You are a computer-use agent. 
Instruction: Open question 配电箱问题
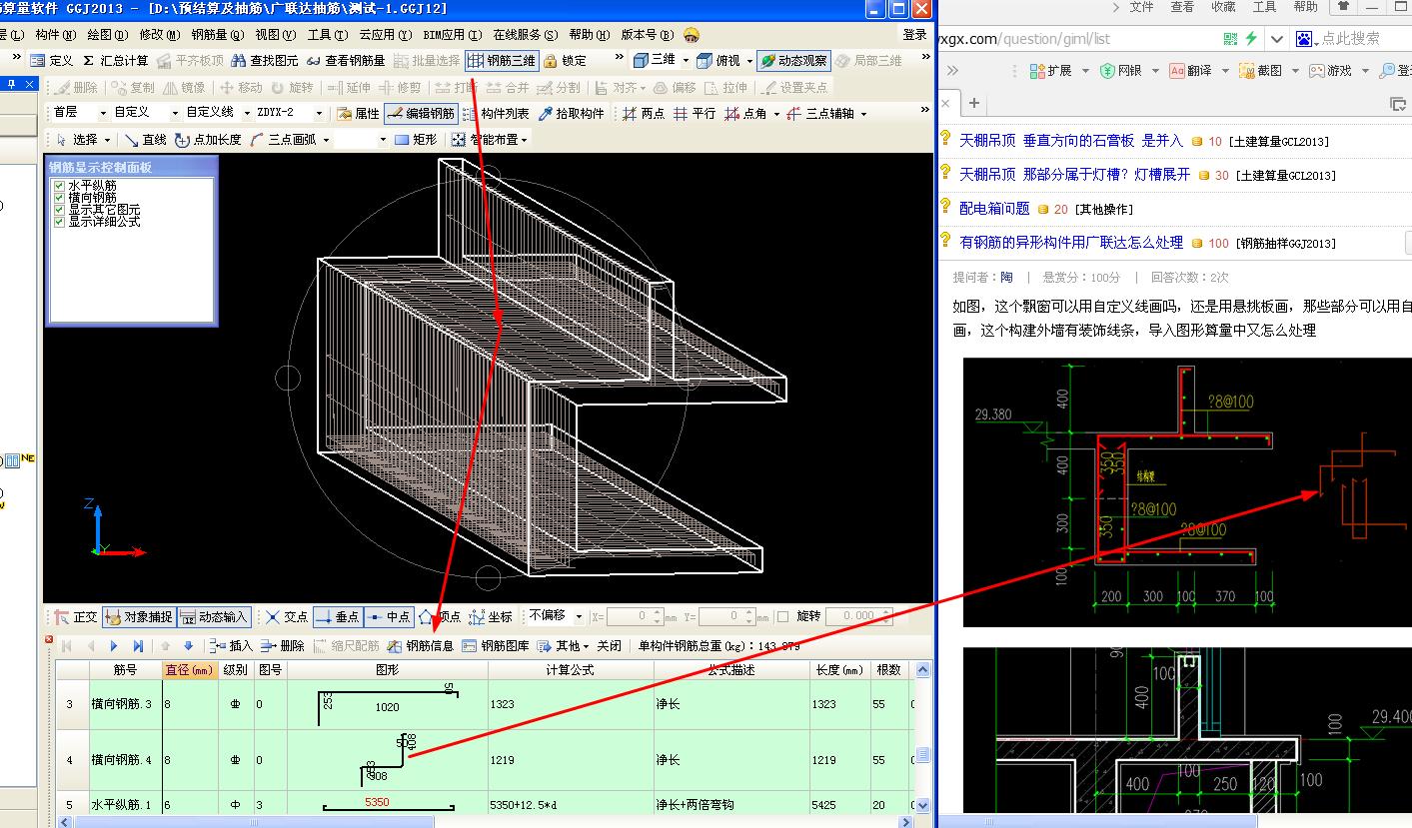[x=994, y=209]
